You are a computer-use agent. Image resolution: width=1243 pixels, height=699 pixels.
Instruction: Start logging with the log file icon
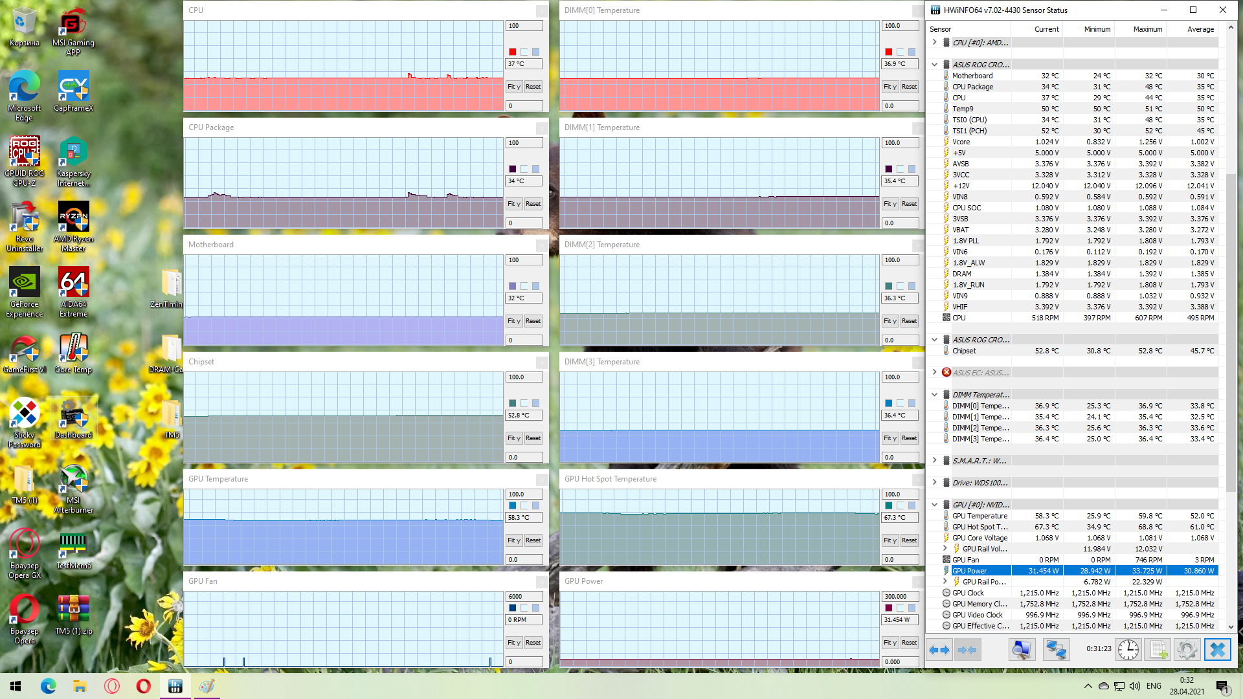[x=1158, y=649]
